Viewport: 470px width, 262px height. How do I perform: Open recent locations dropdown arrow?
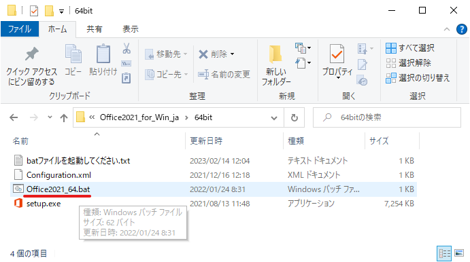pos(50,117)
